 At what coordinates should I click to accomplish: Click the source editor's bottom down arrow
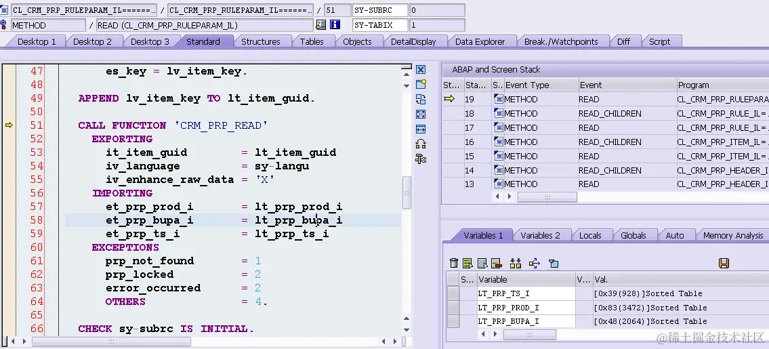(x=406, y=330)
